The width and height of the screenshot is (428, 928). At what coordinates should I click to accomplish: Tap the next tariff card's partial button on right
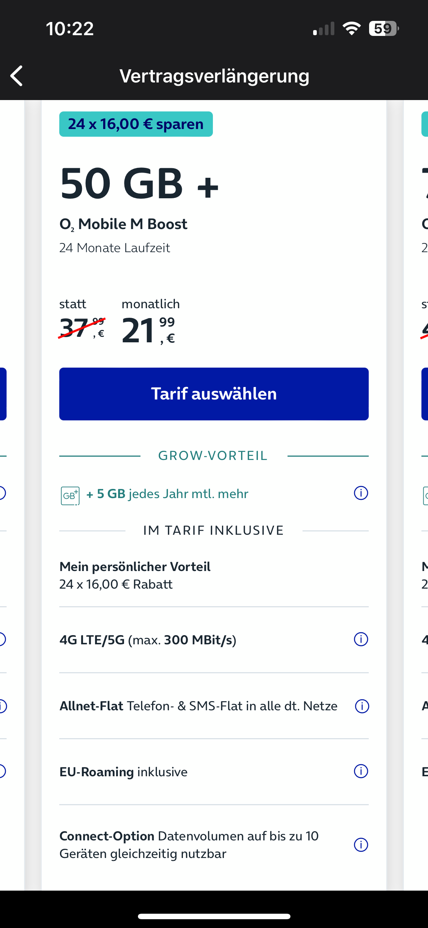point(425,394)
